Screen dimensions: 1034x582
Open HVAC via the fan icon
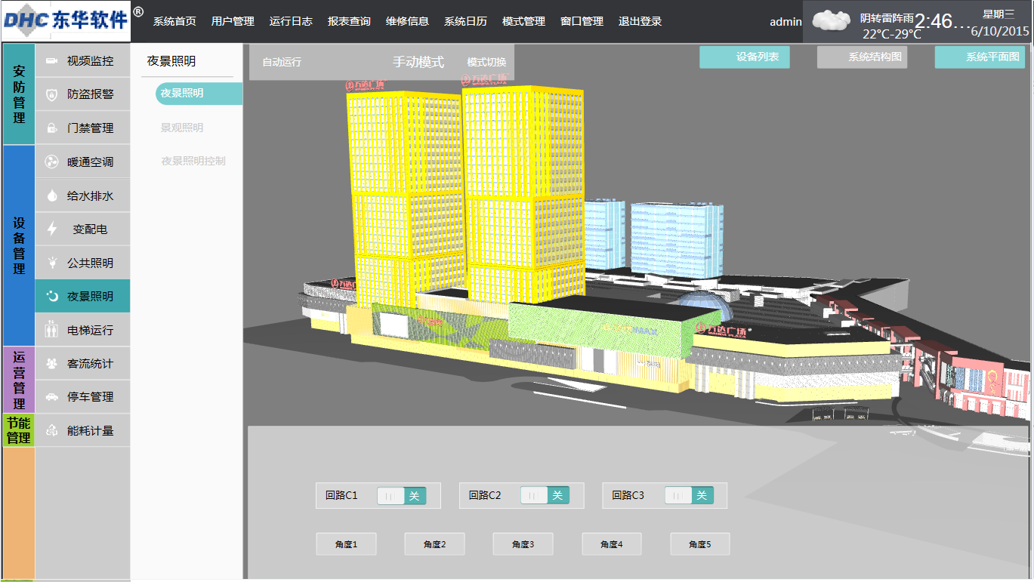click(x=51, y=162)
